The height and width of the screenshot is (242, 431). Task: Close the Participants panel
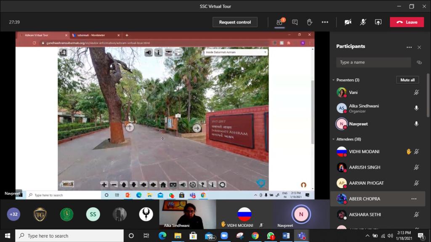[419, 47]
